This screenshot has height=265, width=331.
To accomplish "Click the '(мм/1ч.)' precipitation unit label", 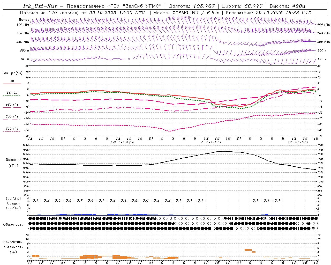I will (14, 208).
